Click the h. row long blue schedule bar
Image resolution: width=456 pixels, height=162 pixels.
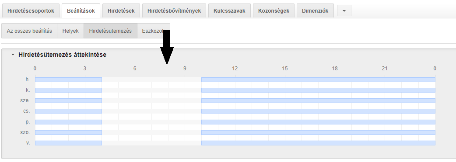[318, 79]
